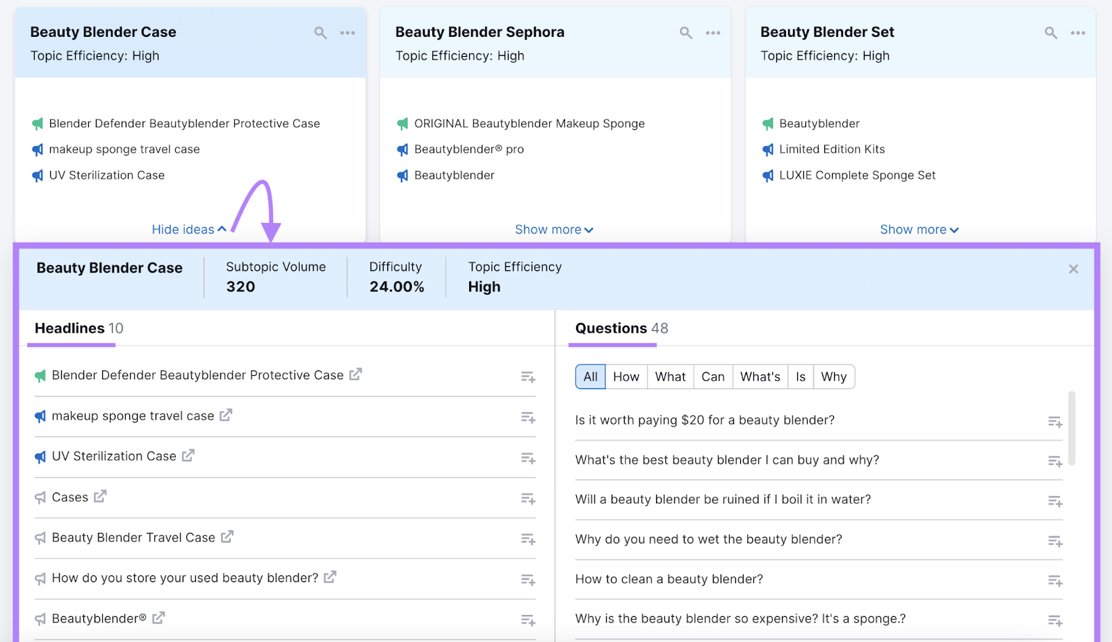
Task: Open the three-dot menu on Beauty Blender Set card
Action: [x=1078, y=32]
